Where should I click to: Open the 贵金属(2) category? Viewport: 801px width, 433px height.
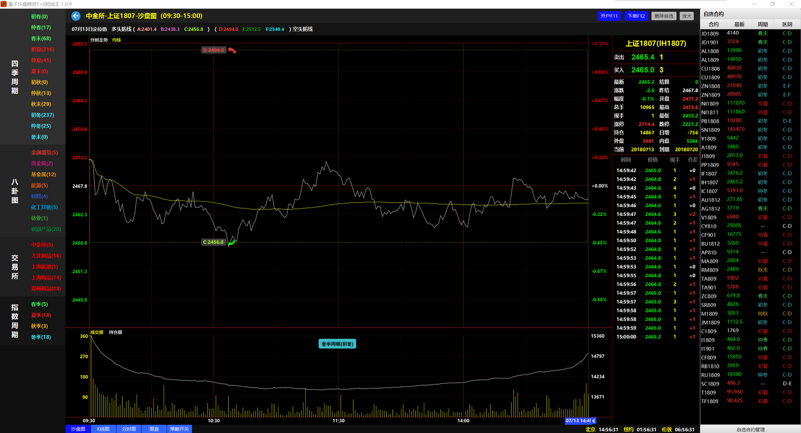[42, 163]
